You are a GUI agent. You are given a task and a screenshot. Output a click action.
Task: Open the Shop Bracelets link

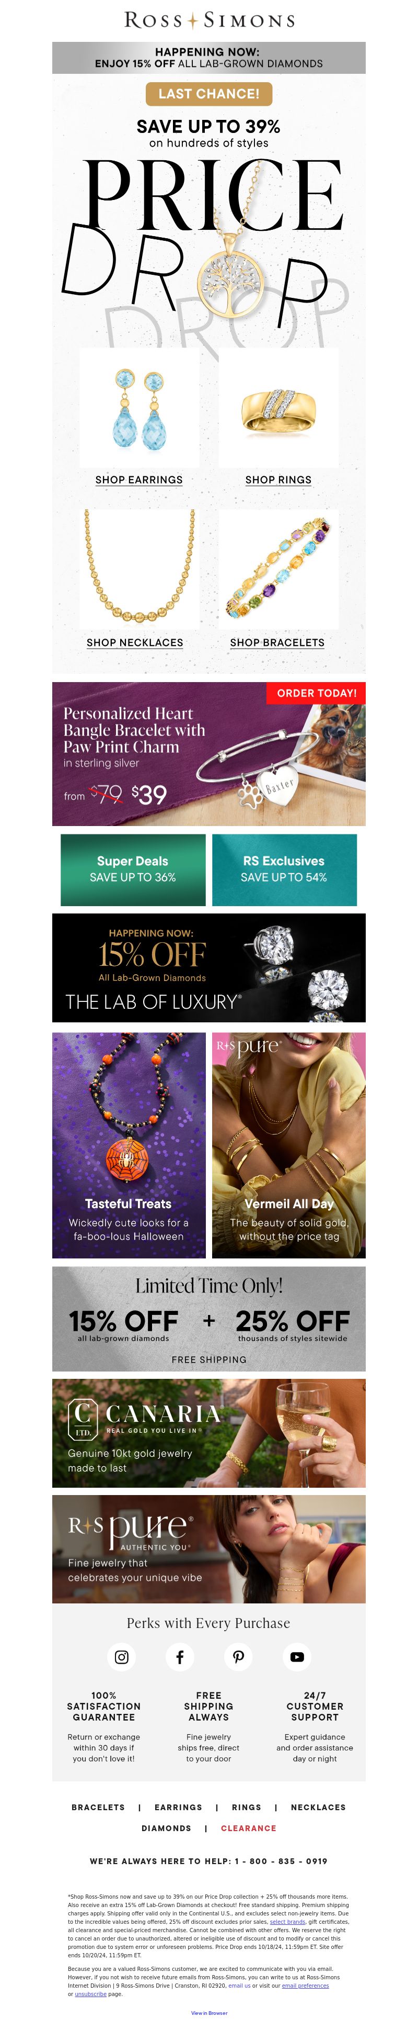point(277,642)
